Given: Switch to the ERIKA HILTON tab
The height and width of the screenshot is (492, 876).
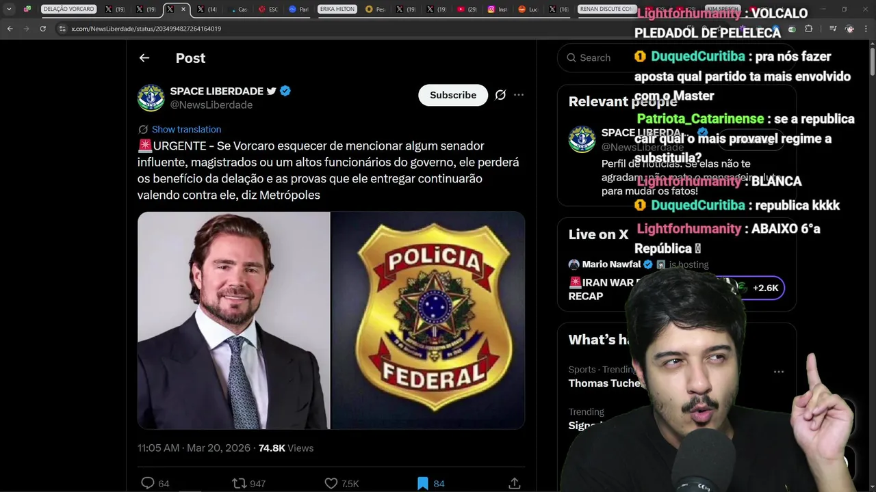Looking at the screenshot, I should 336,9.
